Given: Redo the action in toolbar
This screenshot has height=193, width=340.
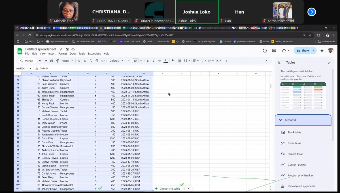Looking at the screenshot, I should click(x=46, y=61).
